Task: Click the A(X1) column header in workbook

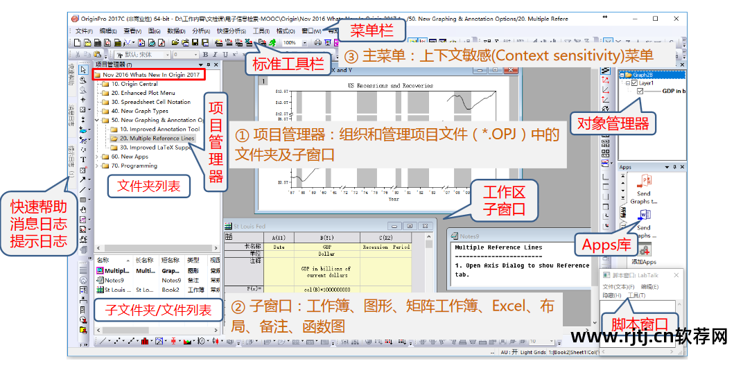Action: point(279,238)
